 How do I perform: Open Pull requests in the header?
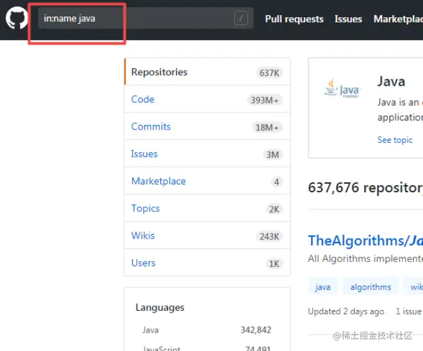coord(294,19)
